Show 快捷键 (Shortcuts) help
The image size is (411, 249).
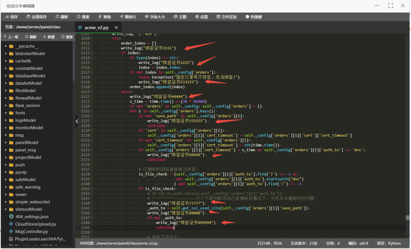(x=253, y=17)
